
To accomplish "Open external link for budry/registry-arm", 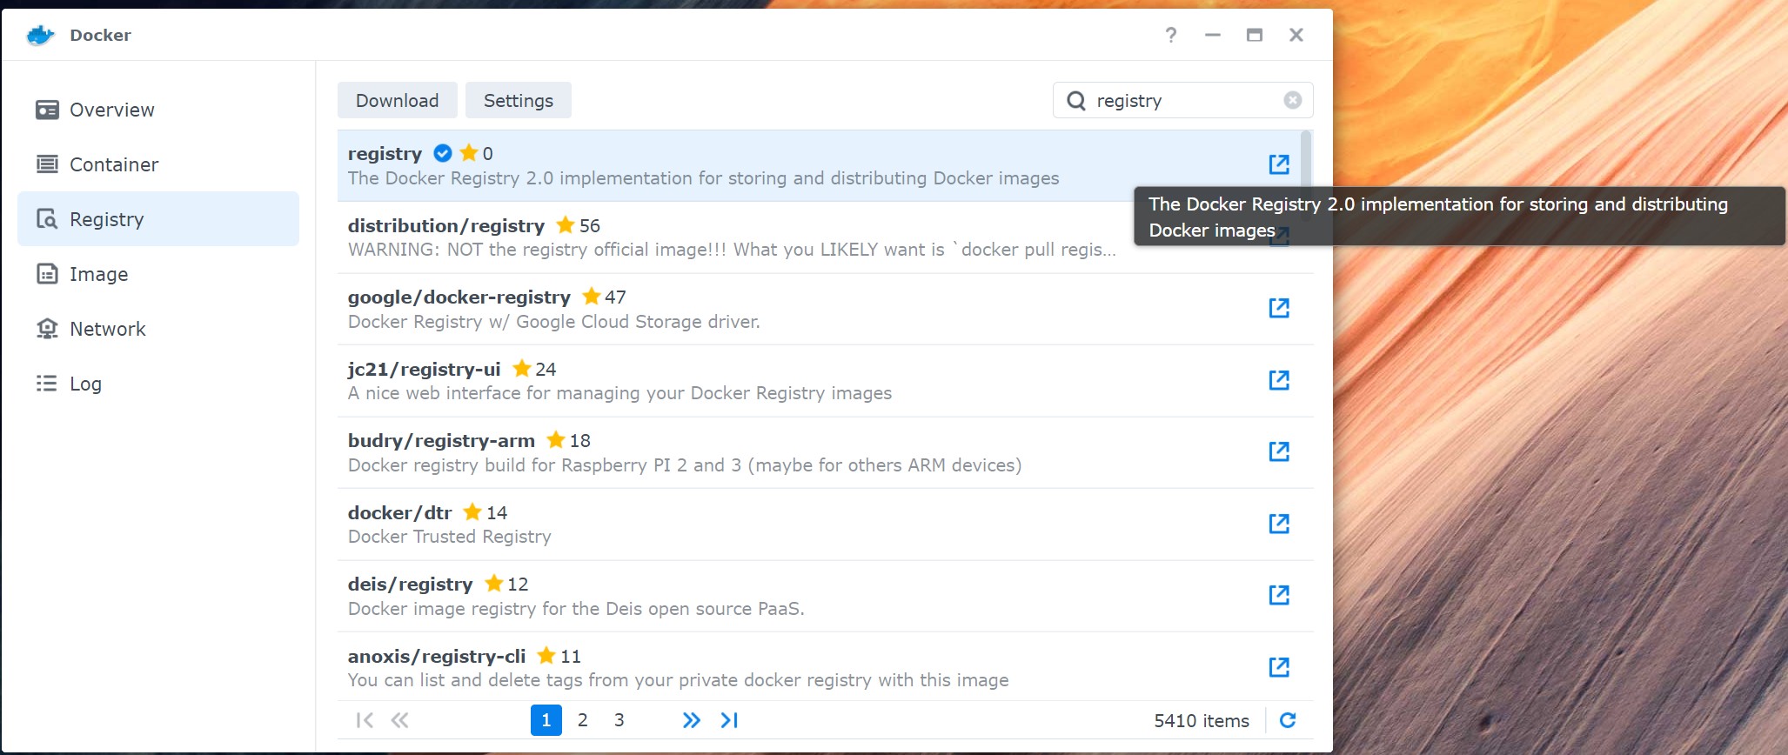I will click(1279, 451).
